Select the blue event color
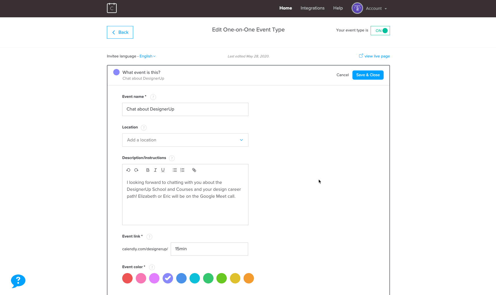The height and width of the screenshot is (295, 496). (181, 278)
